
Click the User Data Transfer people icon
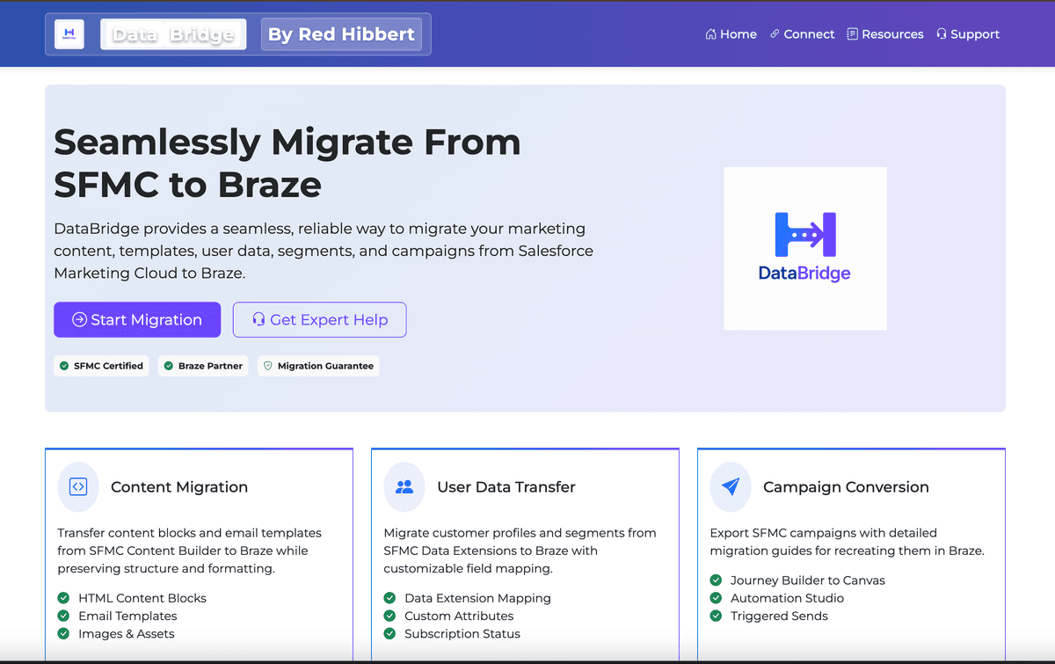tap(404, 486)
